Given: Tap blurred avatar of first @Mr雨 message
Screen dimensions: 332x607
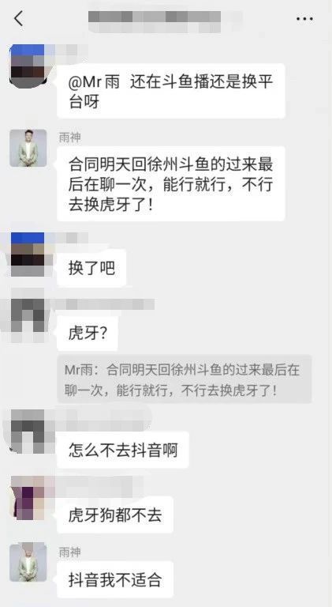Looking at the screenshot, I should tap(28, 66).
